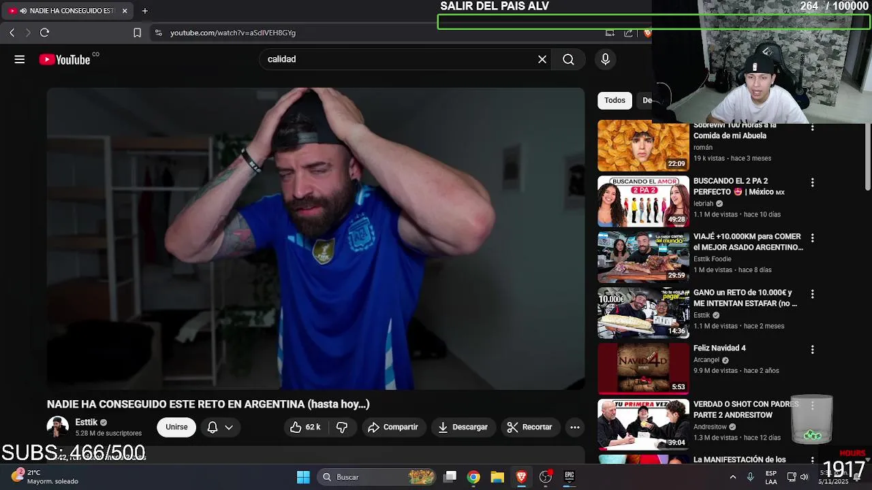Open the Feliz Navidad 4 thumbnail
Screen dimensions: 872x490
coord(644,369)
